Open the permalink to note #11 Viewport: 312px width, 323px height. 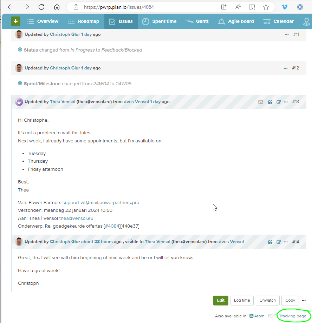pos(296,34)
